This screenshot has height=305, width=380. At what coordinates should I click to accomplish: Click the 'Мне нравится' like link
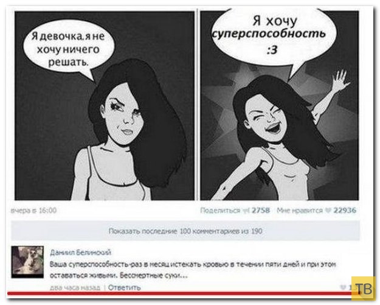(x=299, y=211)
